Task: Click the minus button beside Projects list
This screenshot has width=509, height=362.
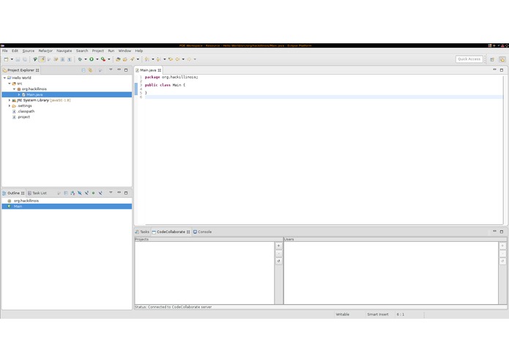Action: click(x=278, y=254)
